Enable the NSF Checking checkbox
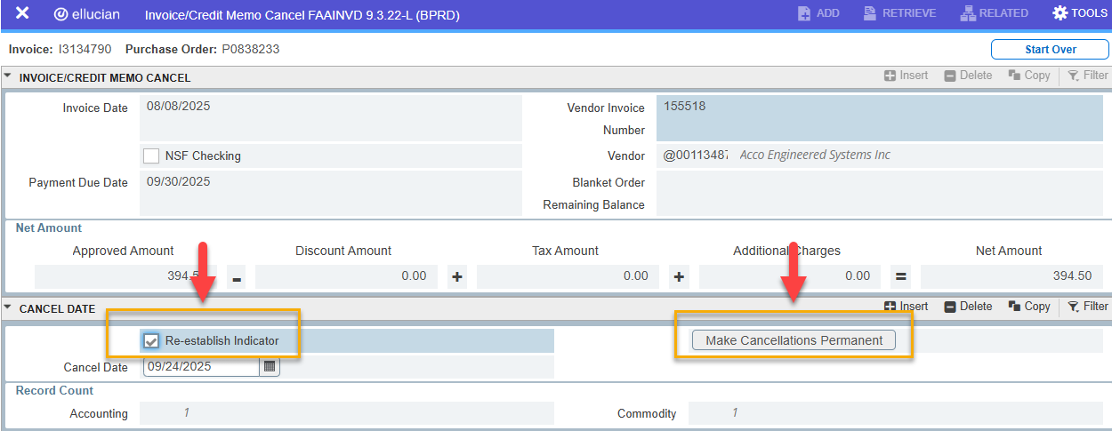The width and height of the screenshot is (1112, 431). (x=151, y=156)
